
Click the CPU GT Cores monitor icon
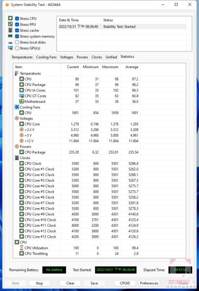pos(22,96)
